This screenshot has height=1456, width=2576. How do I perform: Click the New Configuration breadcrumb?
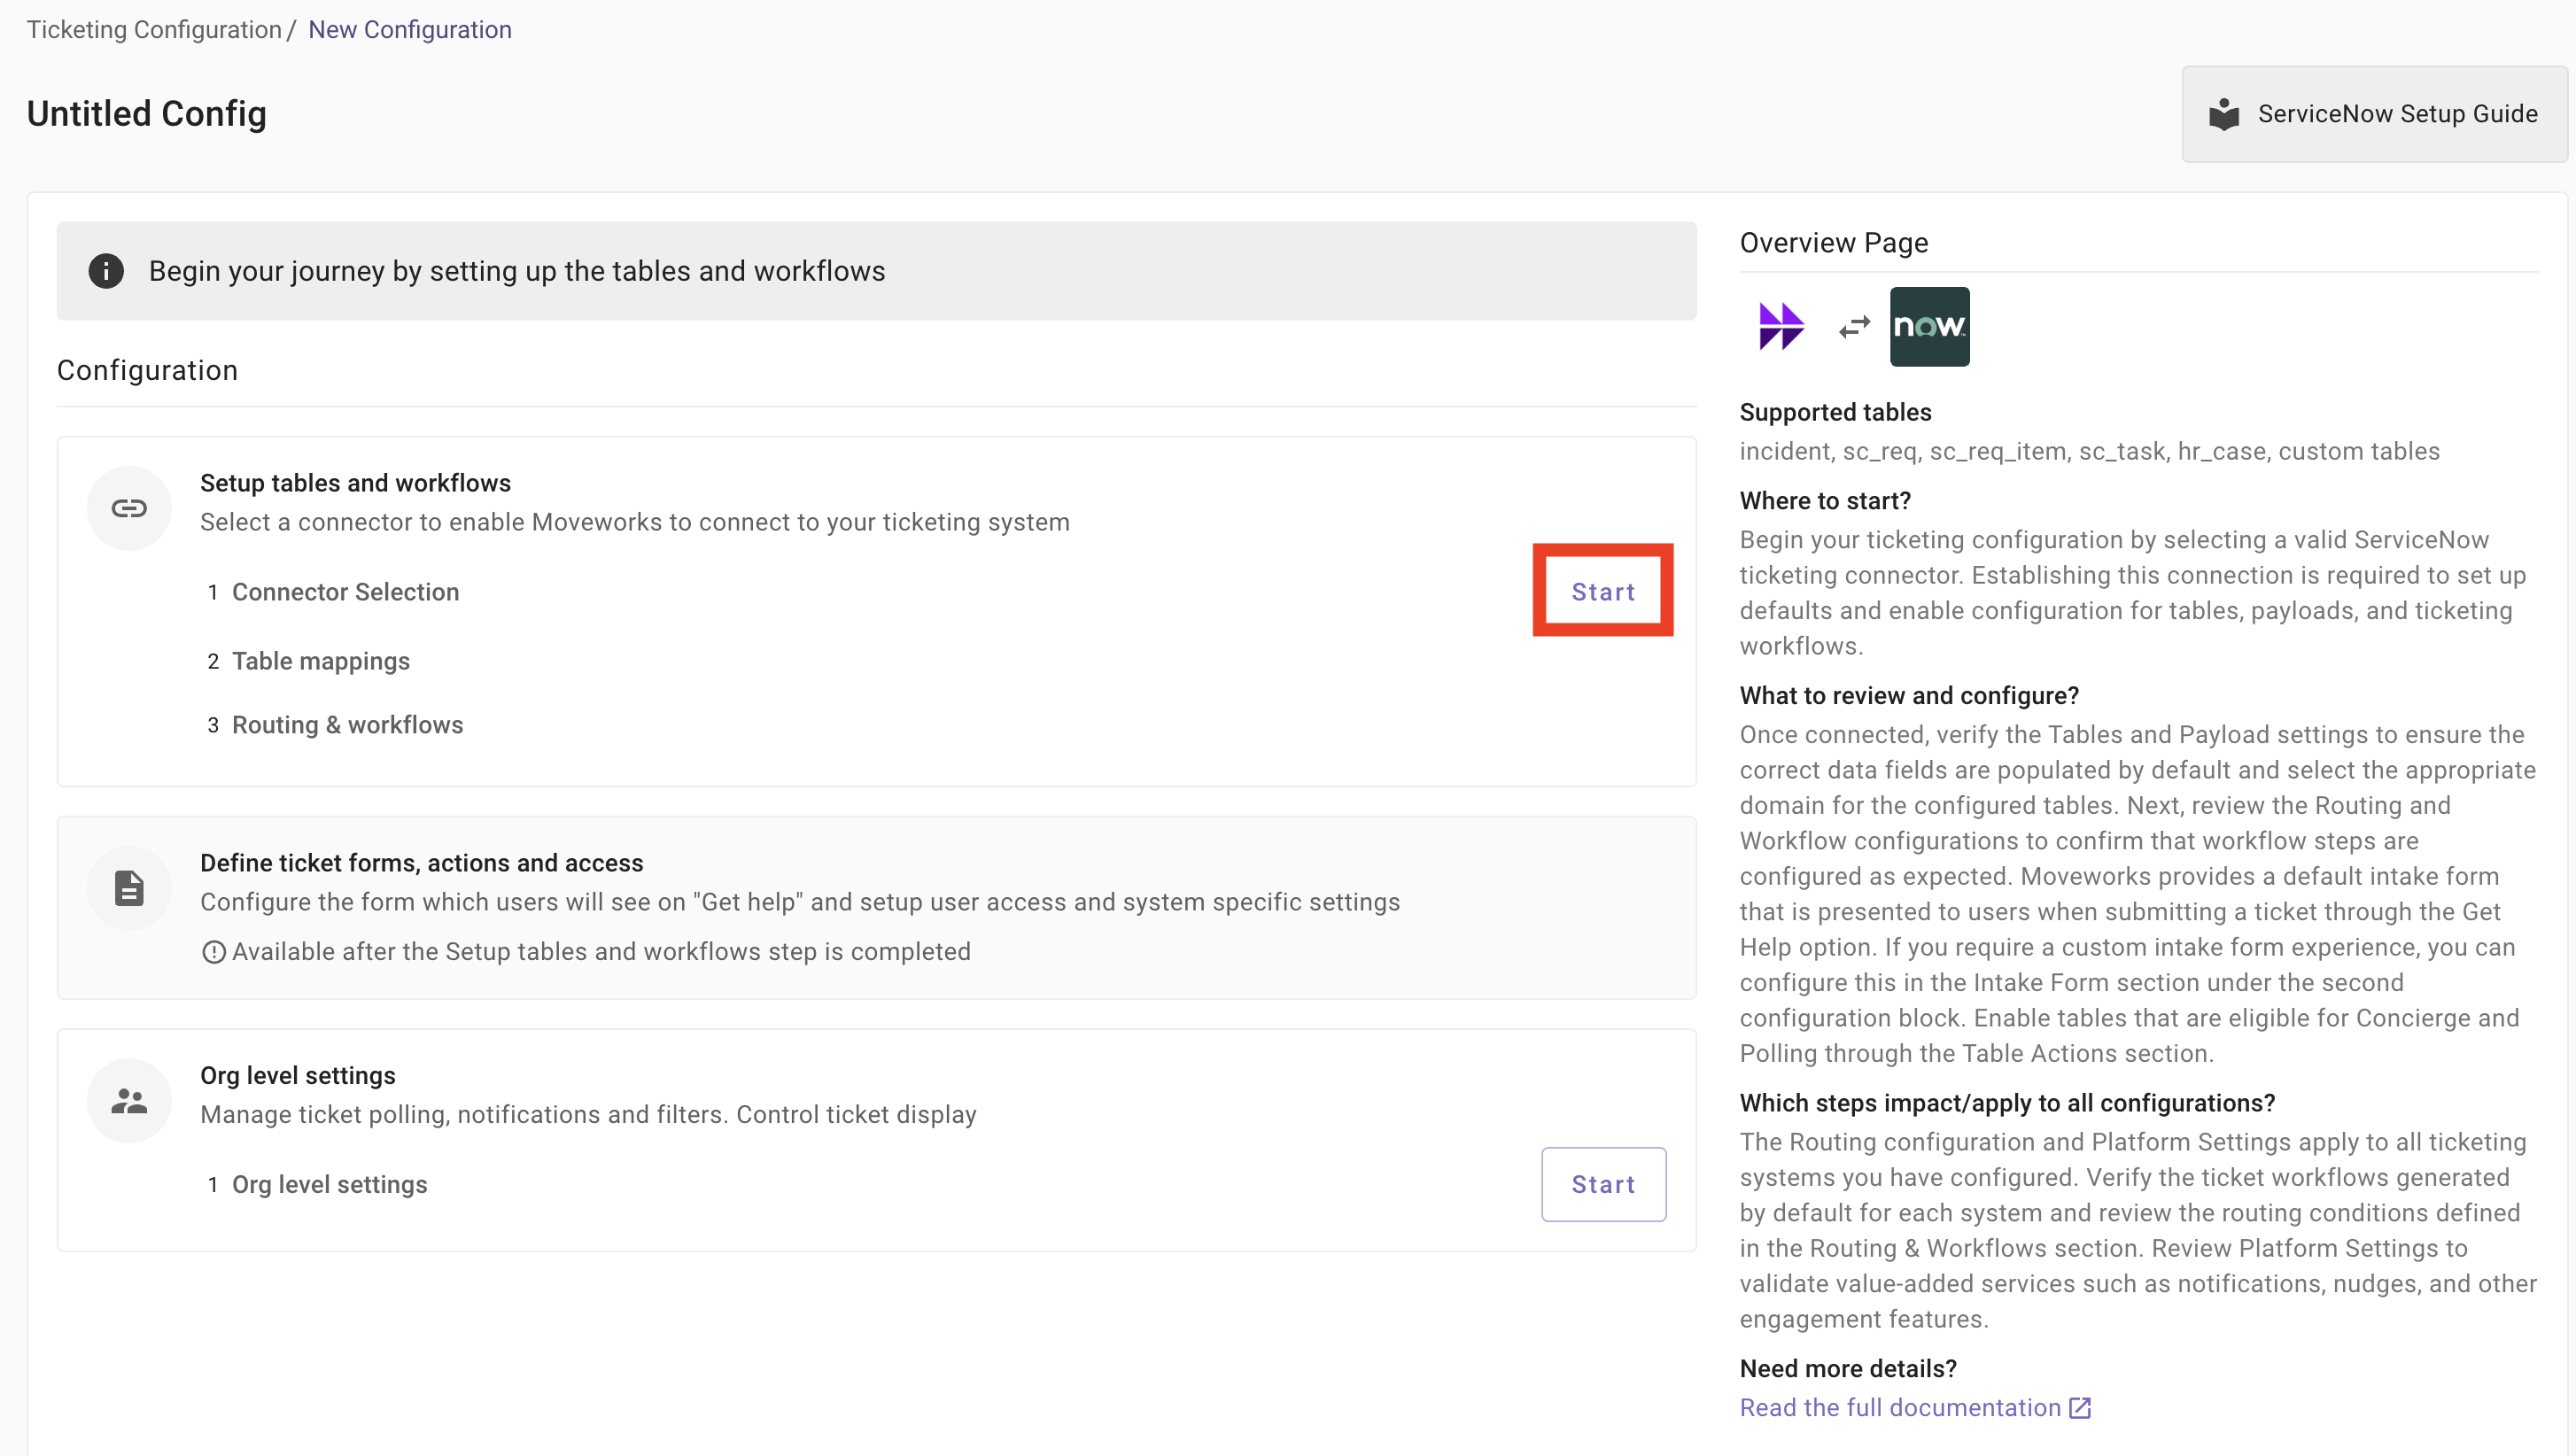coord(409,29)
